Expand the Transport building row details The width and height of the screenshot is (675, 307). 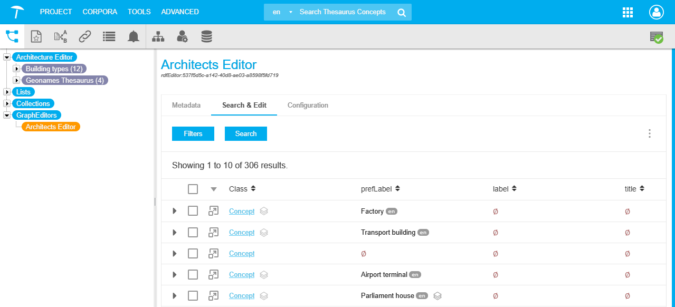[175, 232]
